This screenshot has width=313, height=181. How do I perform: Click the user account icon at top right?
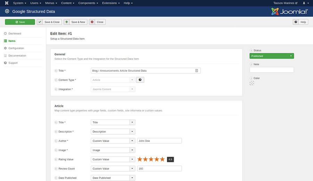[x=305, y=3]
